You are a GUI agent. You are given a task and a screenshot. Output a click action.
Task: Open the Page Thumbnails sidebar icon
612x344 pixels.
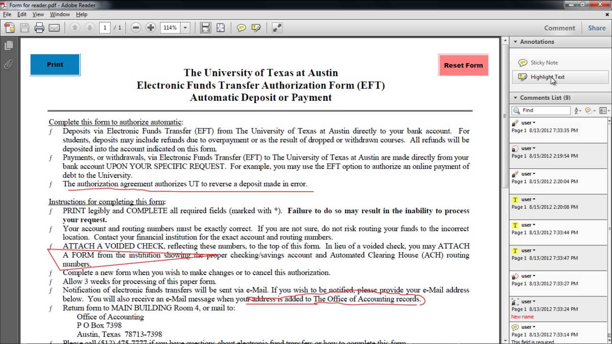[x=9, y=46]
